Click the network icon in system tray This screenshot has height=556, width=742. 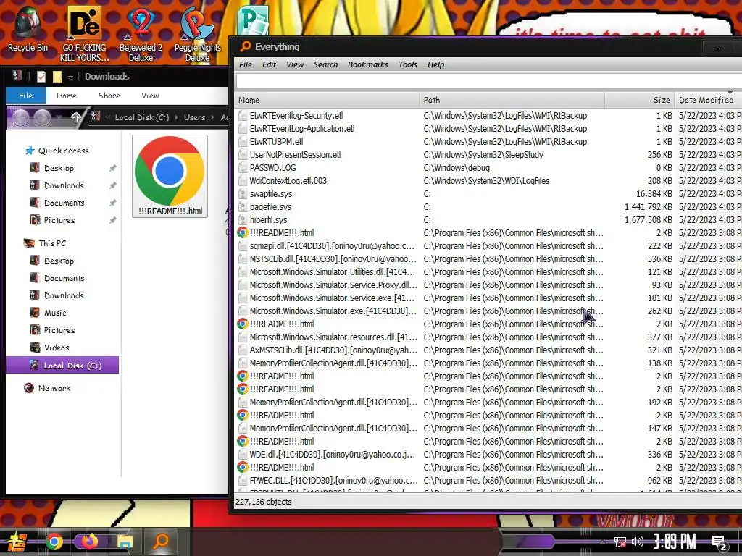pyautogui.click(x=620, y=542)
